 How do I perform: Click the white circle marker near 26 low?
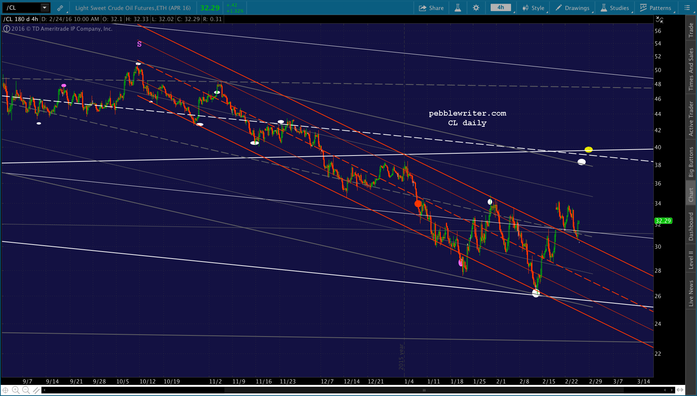tap(536, 293)
